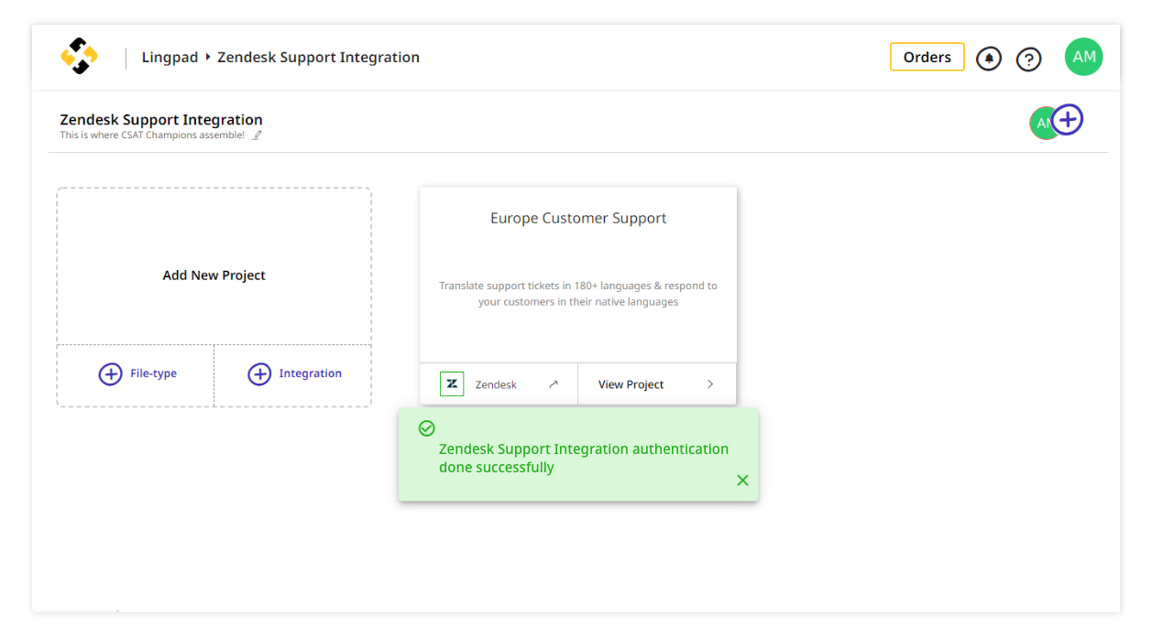The image size is (1152, 637).
Task: Click the add member plus icon
Action: (x=1068, y=119)
